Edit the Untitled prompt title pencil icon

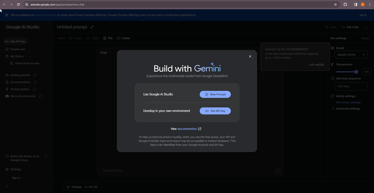[92, 27]
